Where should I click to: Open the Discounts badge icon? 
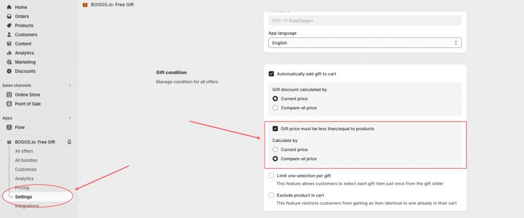pos(9,71)
